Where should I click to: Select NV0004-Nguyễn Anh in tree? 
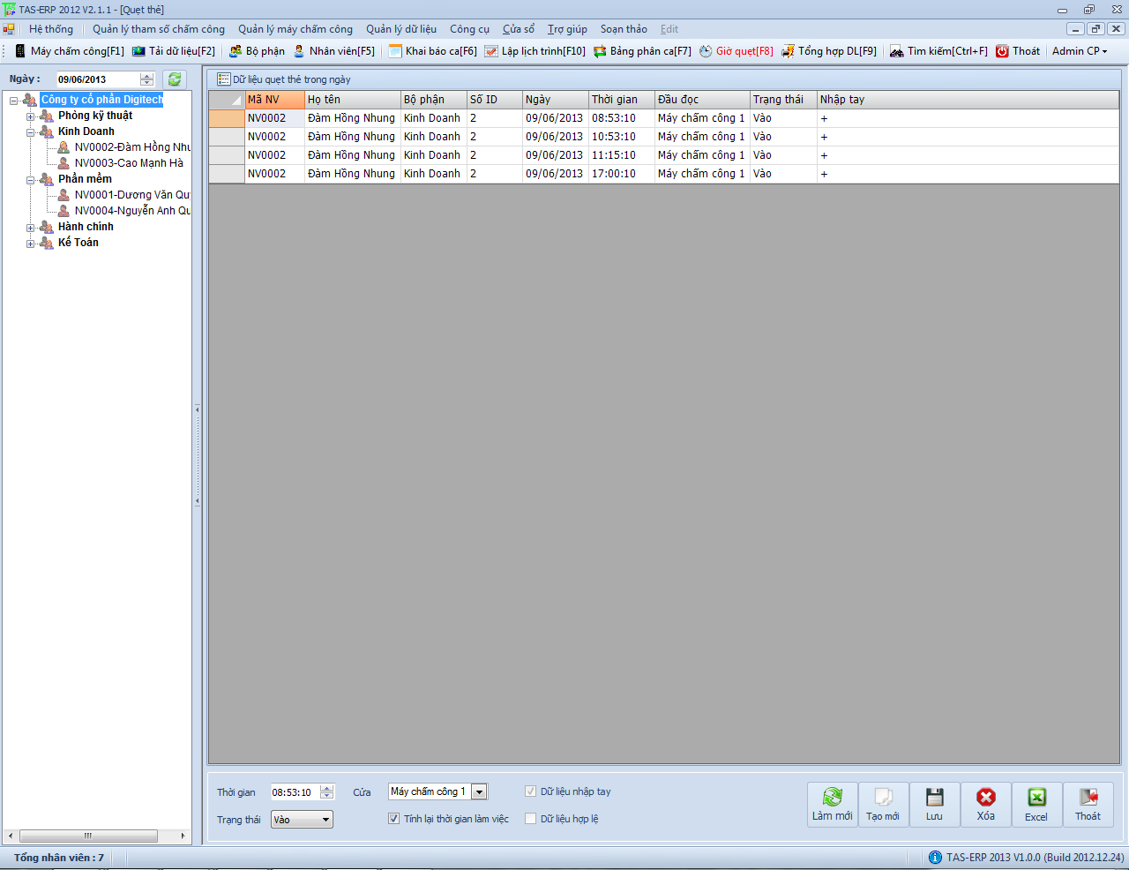coord(132,211)
